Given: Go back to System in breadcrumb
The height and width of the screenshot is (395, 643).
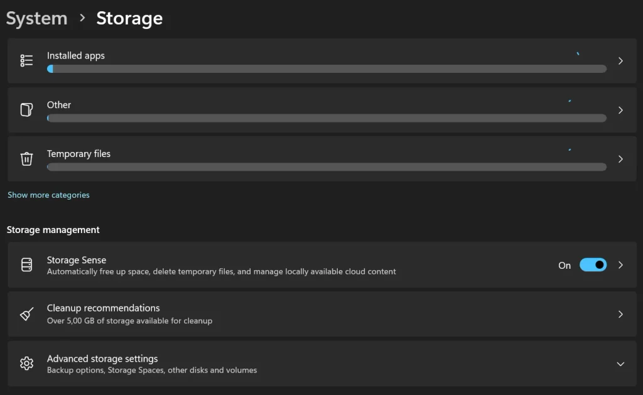Looking at the screenshot, I should tap(36, 18).
